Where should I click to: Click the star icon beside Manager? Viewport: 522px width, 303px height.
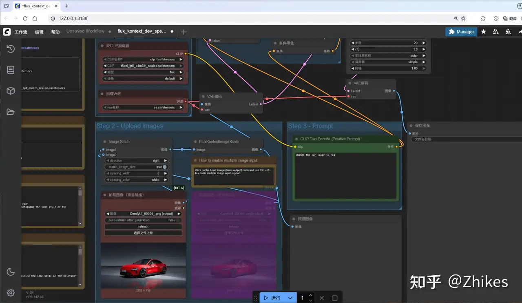coord(483,31)
